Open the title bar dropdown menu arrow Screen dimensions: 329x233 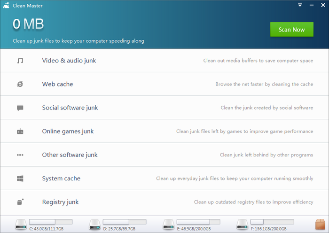click(x=300, y=5)
